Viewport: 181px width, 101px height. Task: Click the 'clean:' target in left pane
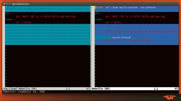pyautogui.click(x=9, y=19)
